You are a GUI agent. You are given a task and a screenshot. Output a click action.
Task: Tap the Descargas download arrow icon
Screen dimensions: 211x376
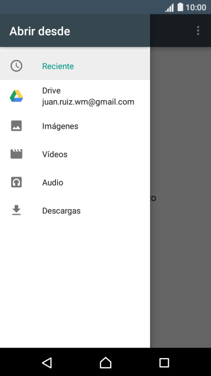point(16,210)
